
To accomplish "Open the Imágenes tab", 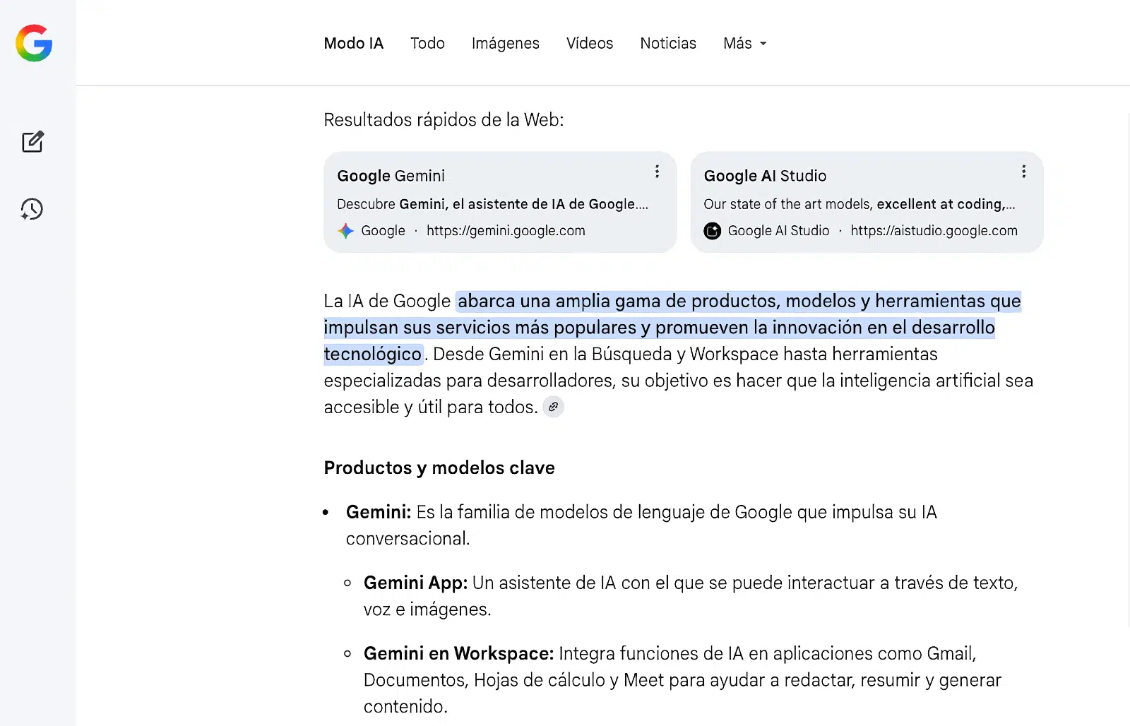I will (x=505, y=44).
